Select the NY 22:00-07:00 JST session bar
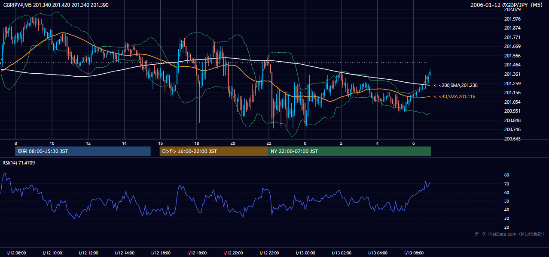Image resolution: width=549 pixels, height=257 pixels. tap(349, 151)
